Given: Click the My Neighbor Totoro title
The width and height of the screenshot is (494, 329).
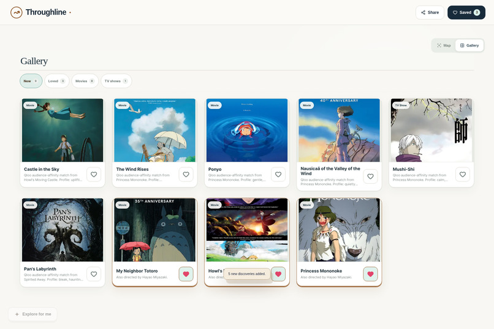Looking at the screenshot, I should (137, 271).
